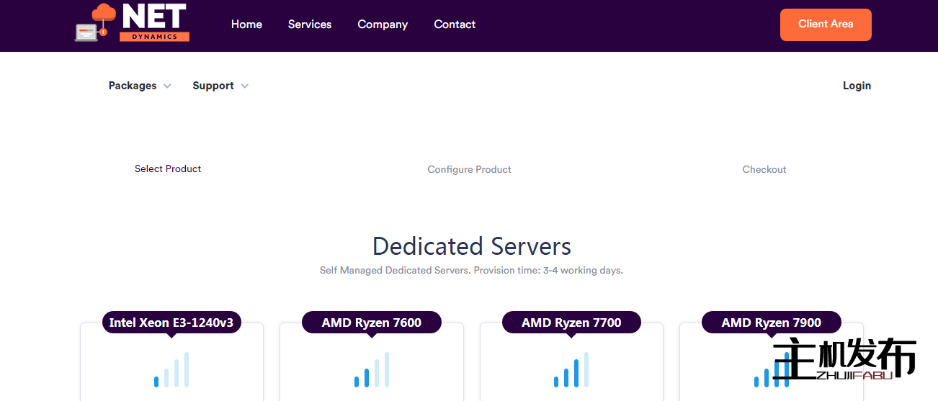Open the Contact page
This screenshot has width=938, height=401.
point(455,24)
